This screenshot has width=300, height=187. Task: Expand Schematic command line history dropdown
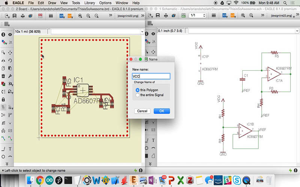[297, 31]
